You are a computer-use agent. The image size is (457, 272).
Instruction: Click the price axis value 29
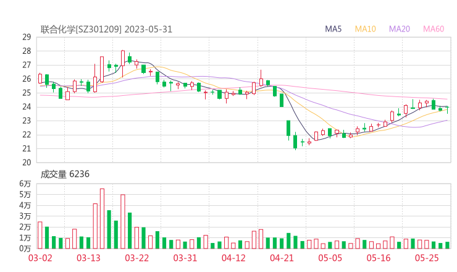[27, 37]
